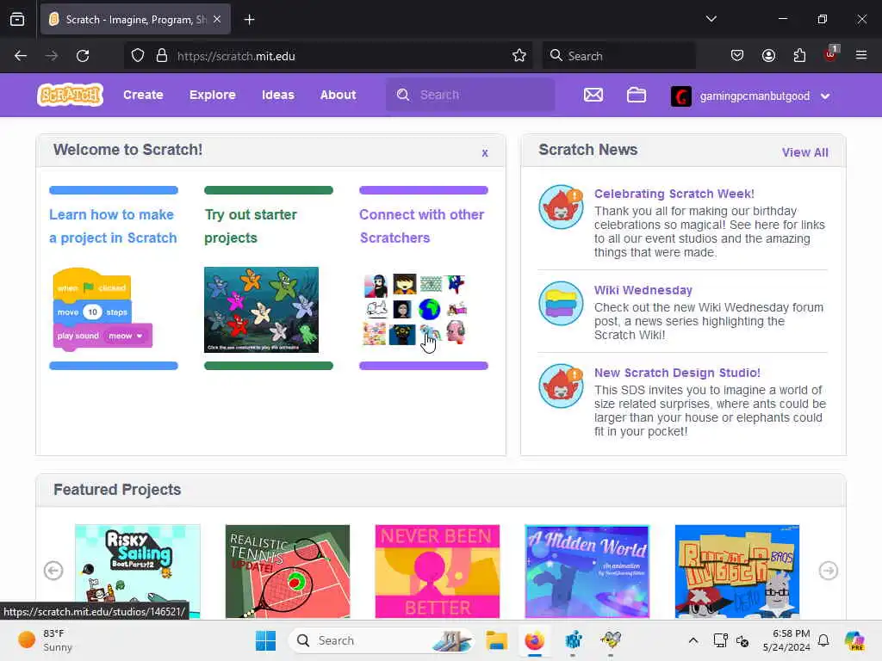The image size is (882, 661).
Task: Click the starfish starter project thumbnail
Action: (x=261, y=310)
